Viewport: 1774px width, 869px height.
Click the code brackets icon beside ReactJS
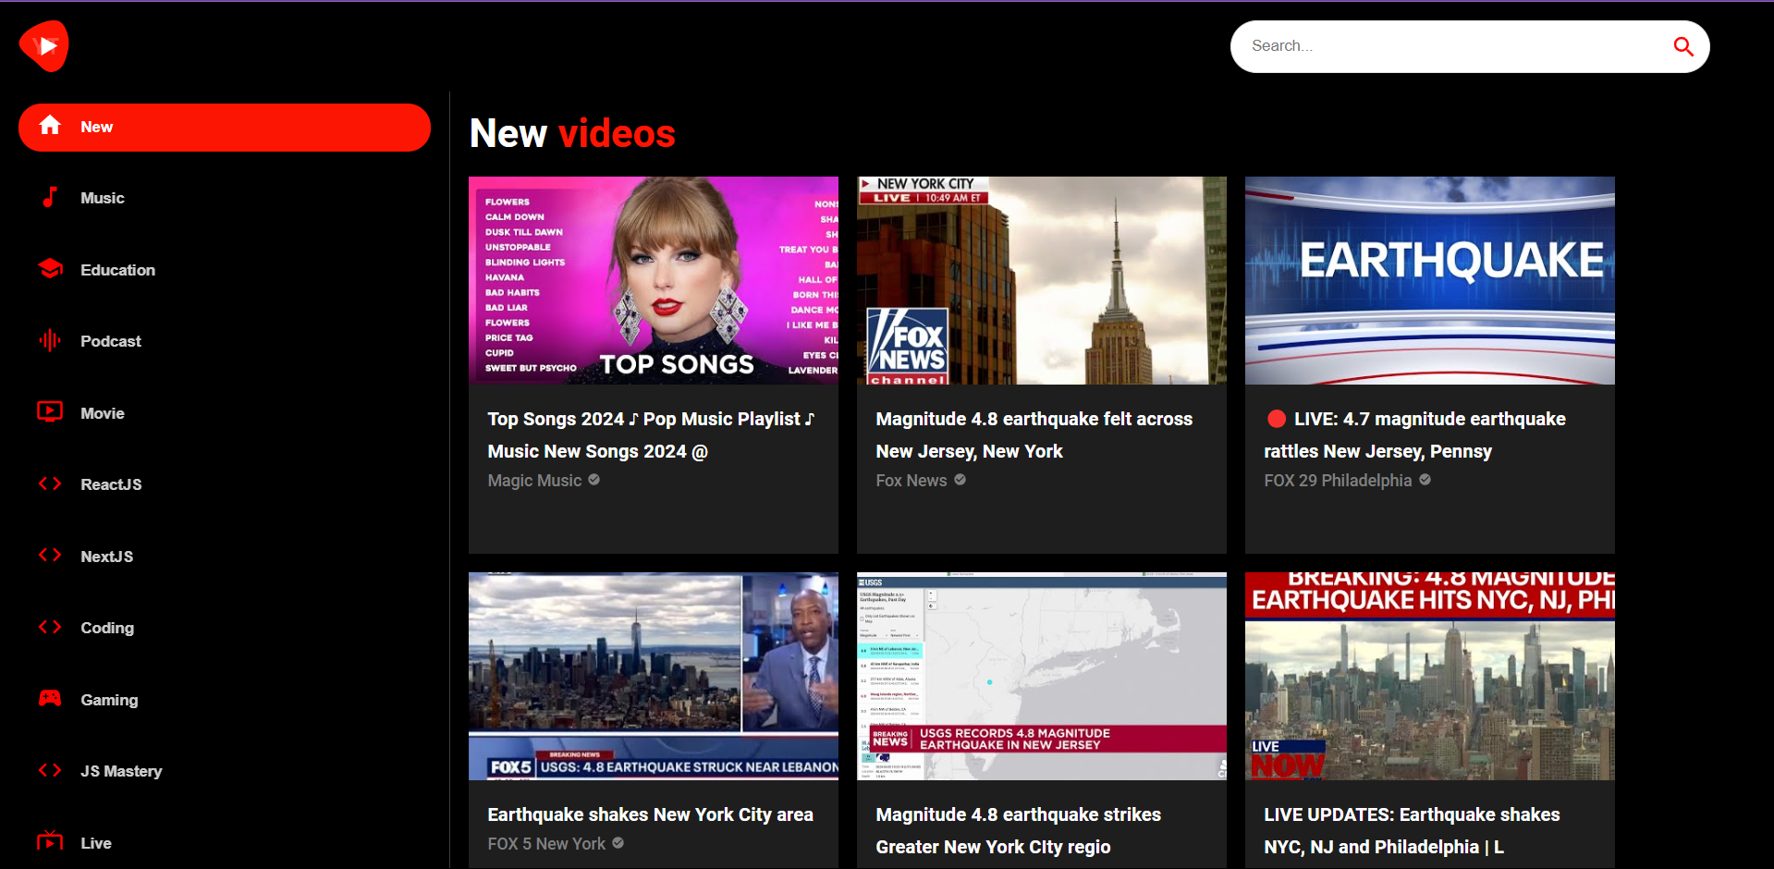click(50, 483)
